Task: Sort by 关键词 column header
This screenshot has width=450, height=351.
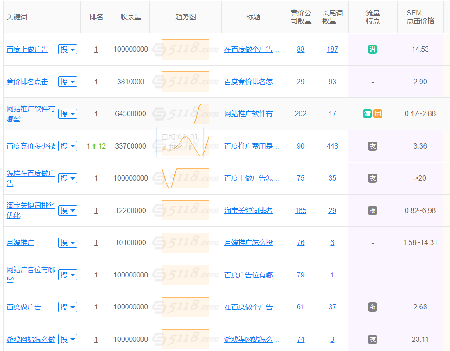Action: pos(17,17)
